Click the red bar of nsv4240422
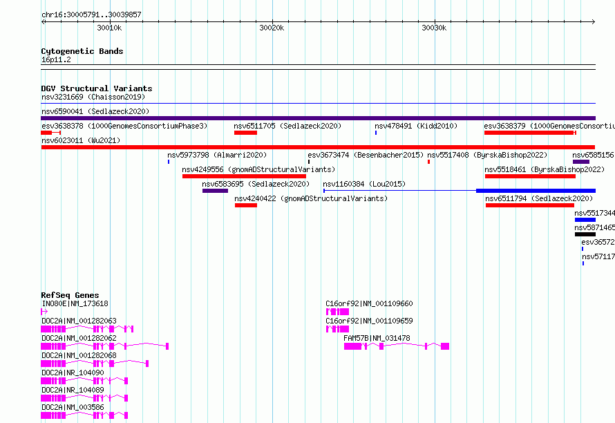The width and height of the screenshot is (615, 423). coord(246,205)
